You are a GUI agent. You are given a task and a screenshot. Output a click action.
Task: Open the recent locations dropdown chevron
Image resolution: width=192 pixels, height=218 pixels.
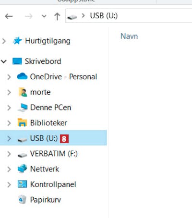pos(44,16)
